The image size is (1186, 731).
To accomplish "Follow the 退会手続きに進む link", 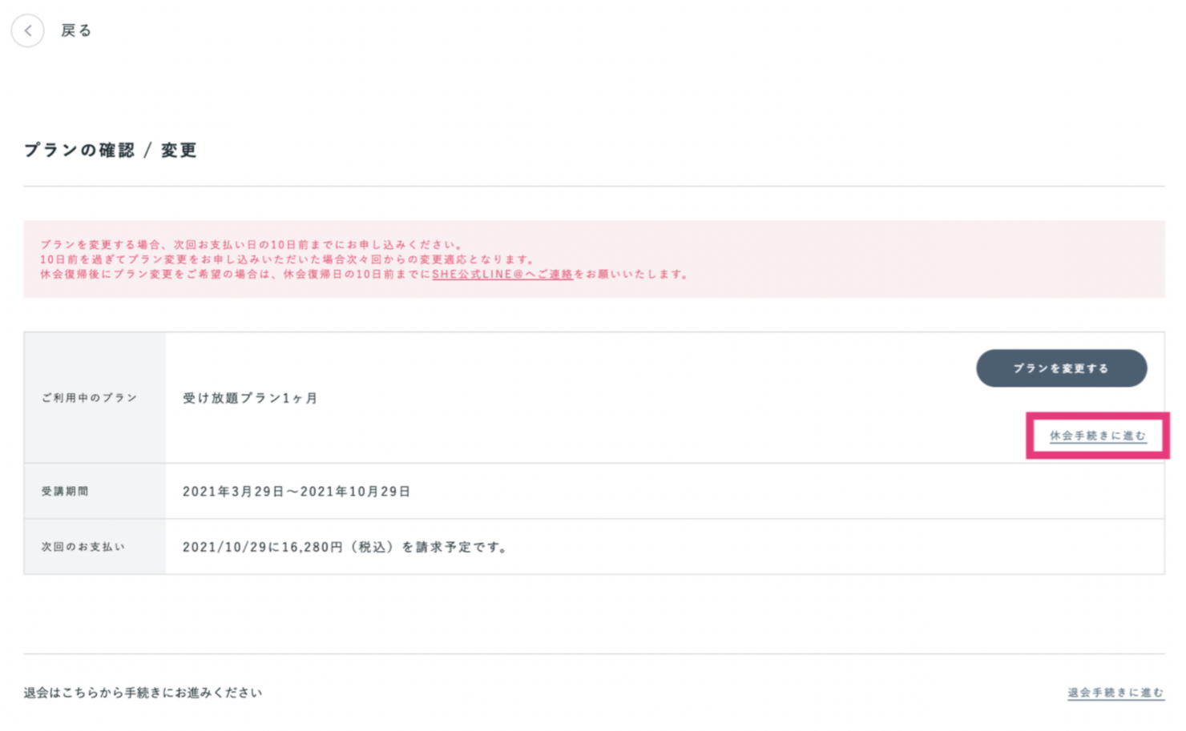I will [x=1115, y=693].
